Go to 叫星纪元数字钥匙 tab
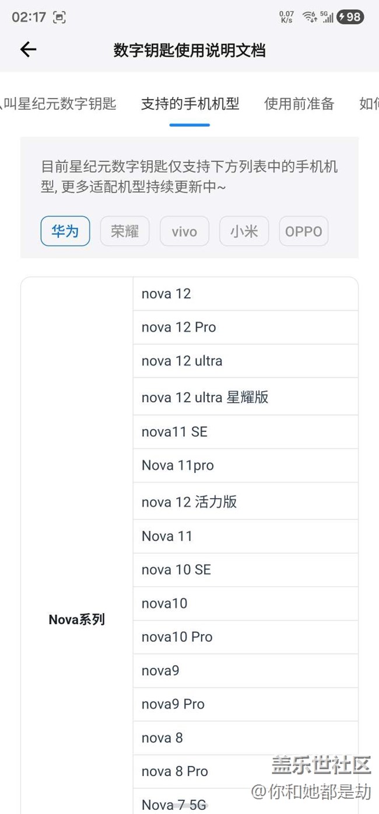 58,104
